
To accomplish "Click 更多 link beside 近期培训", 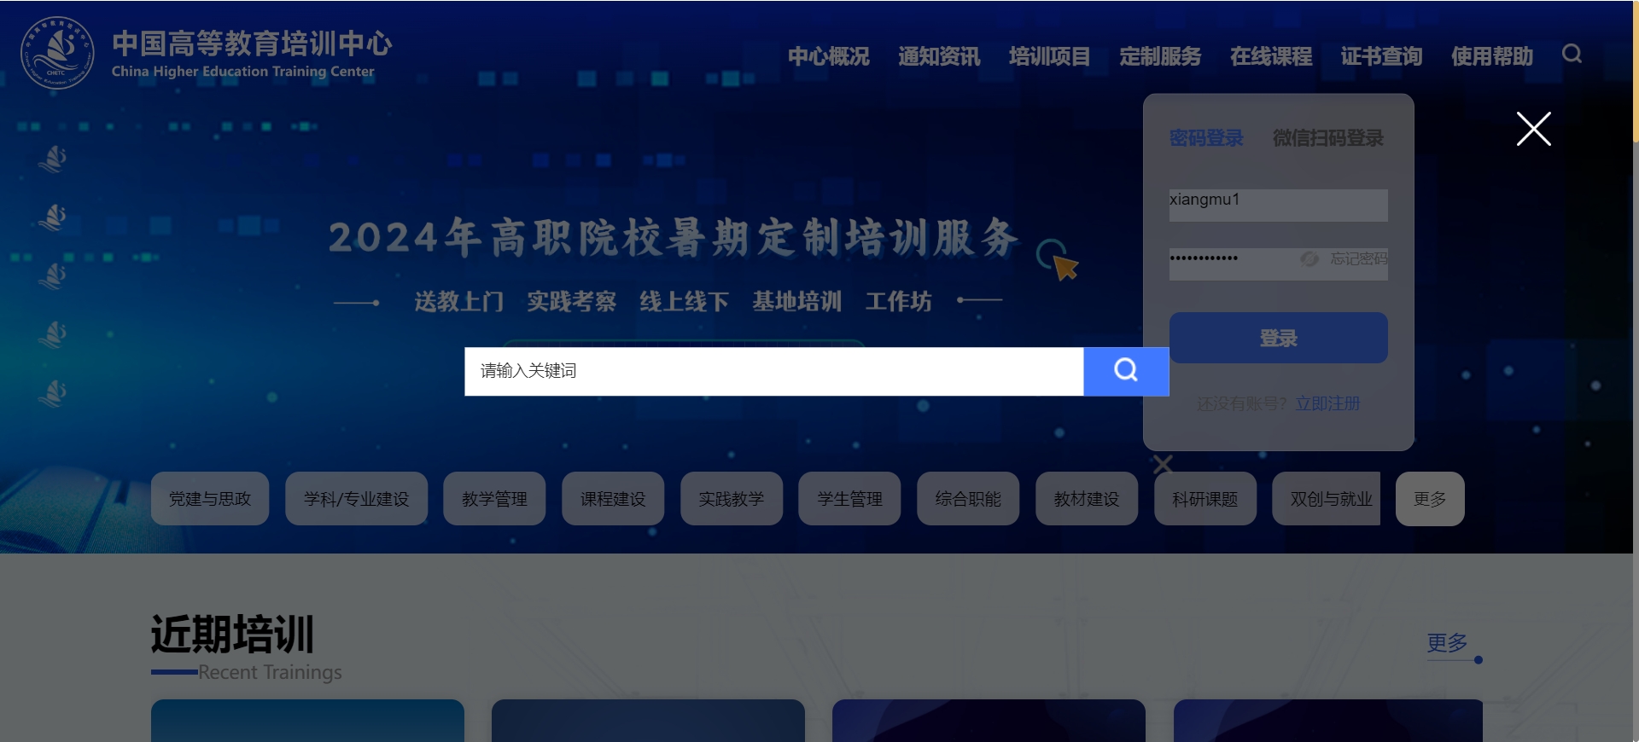I will click(x=1447, y=642).
